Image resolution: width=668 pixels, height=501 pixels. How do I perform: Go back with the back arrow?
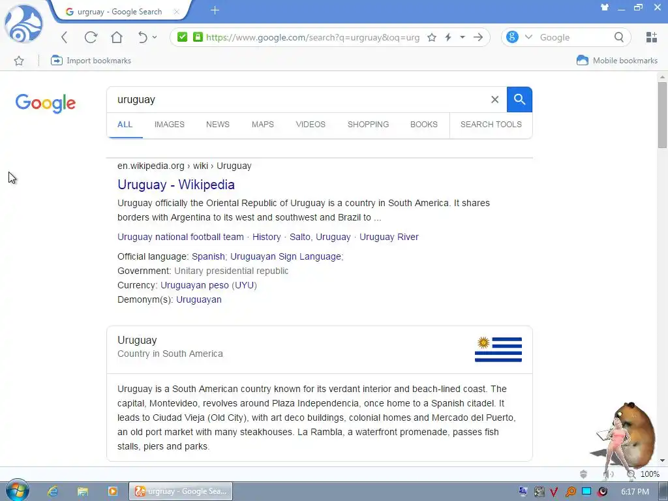pos(65,37)
